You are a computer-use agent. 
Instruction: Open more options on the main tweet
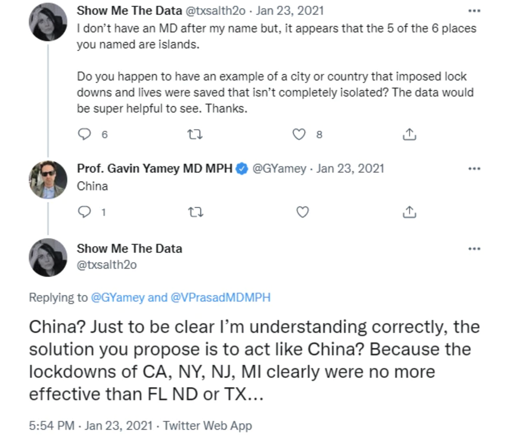(x=474, y=249)
